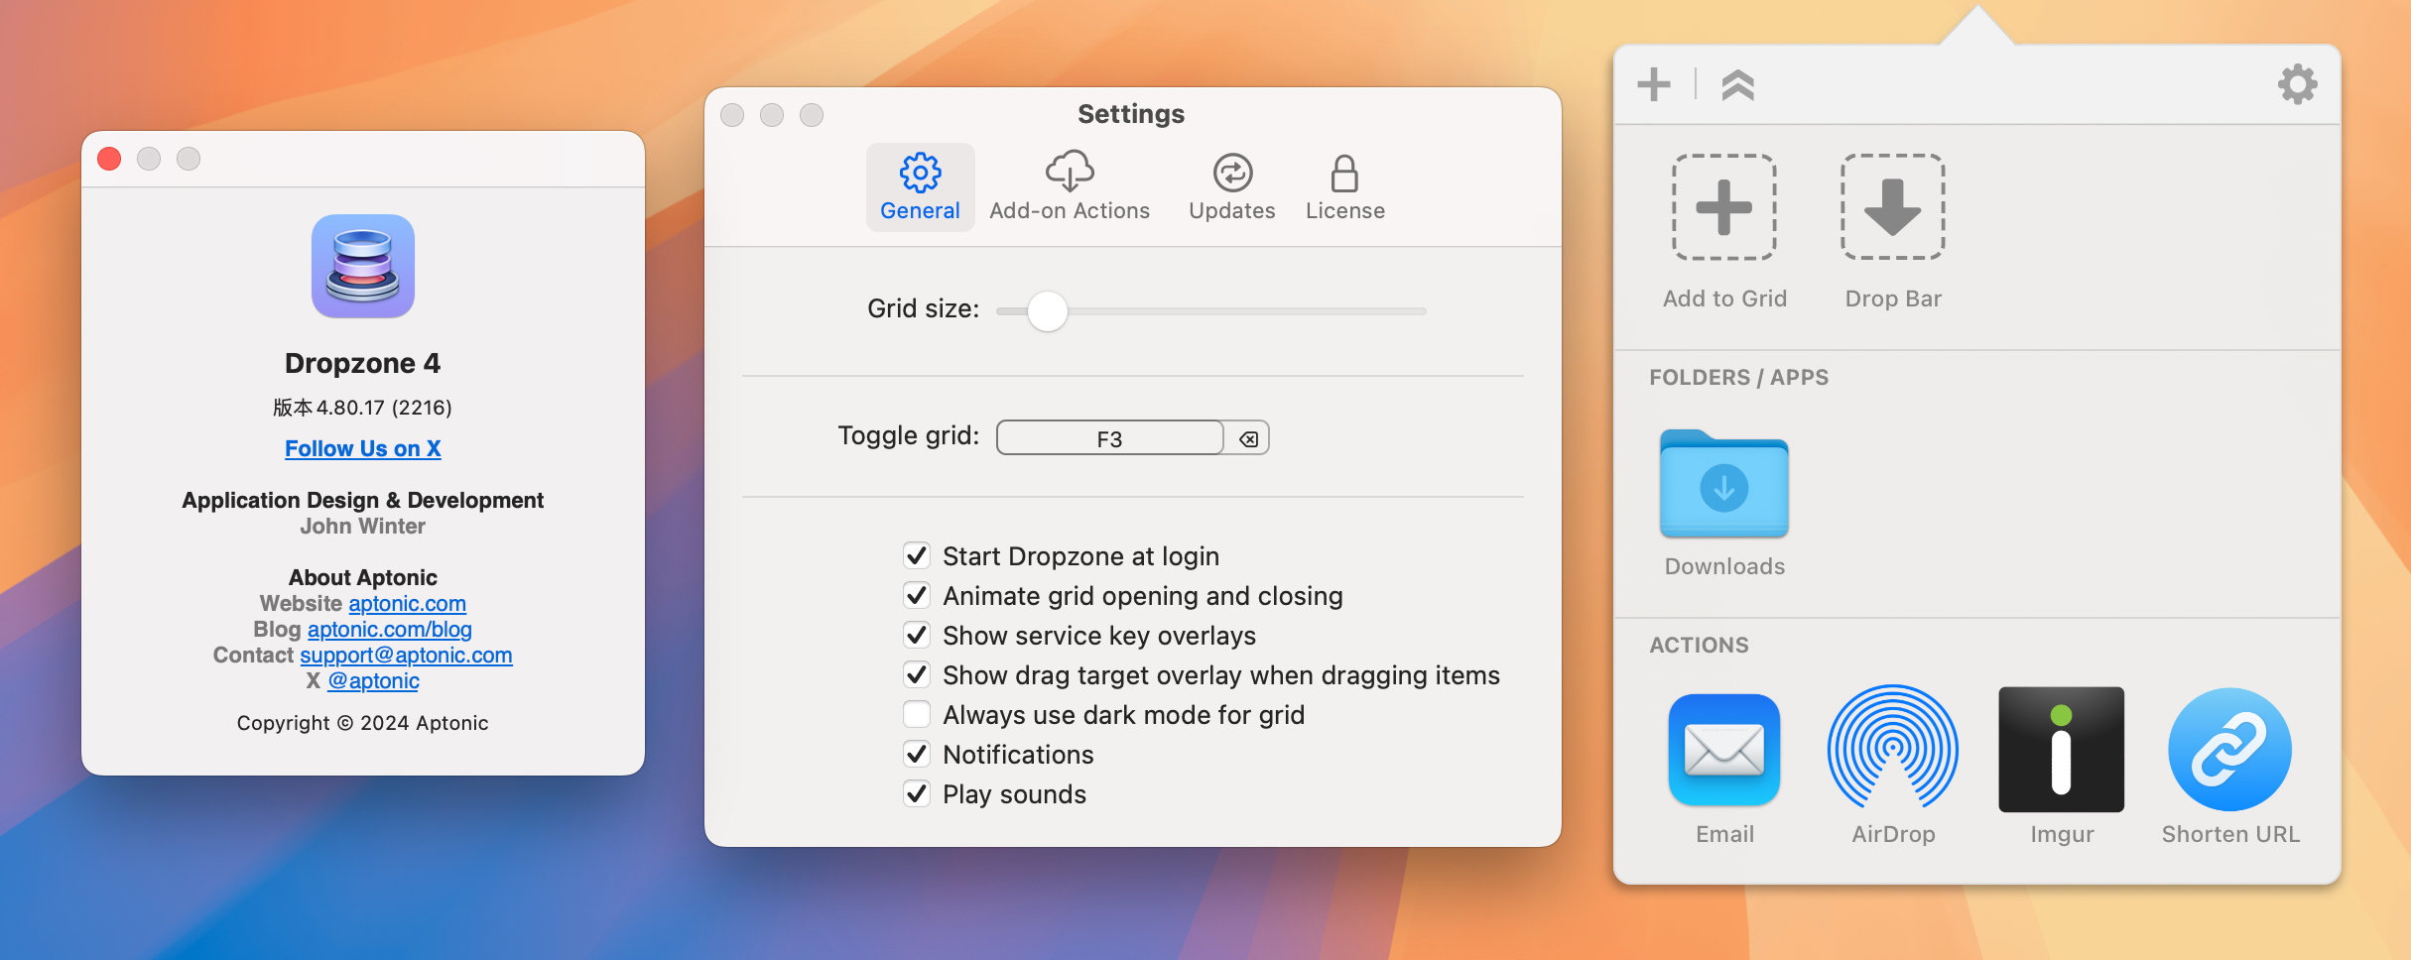Close the About Dropzone window
The height and width of the screenshot is (960, 2411).
[109, 159]
